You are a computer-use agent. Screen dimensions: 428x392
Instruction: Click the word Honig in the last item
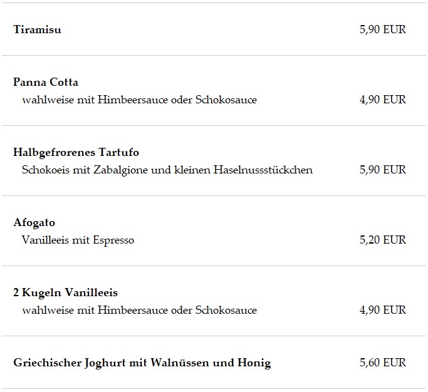point(254,363)
